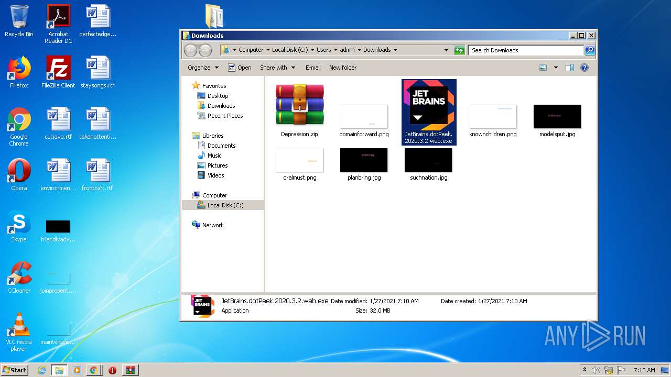This screenshot has width=671, height=377.
Task: Open cutjava.rtf on desktop
Action: [x=58, y=124]
